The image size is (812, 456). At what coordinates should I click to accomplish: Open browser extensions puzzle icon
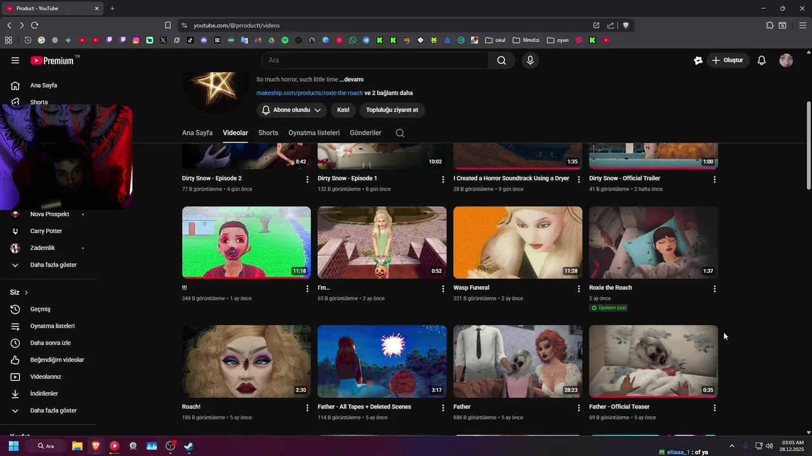click(x=769, y=25)
